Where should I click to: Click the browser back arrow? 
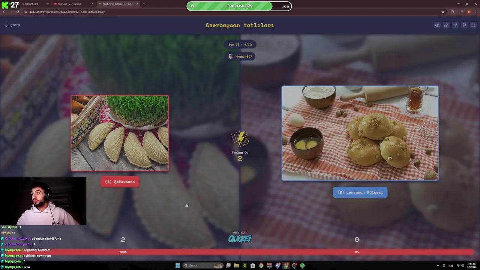4,12
